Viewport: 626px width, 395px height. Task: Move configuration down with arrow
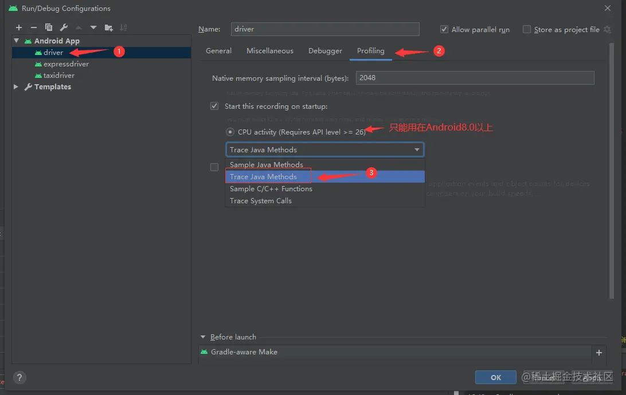(93, 27)
